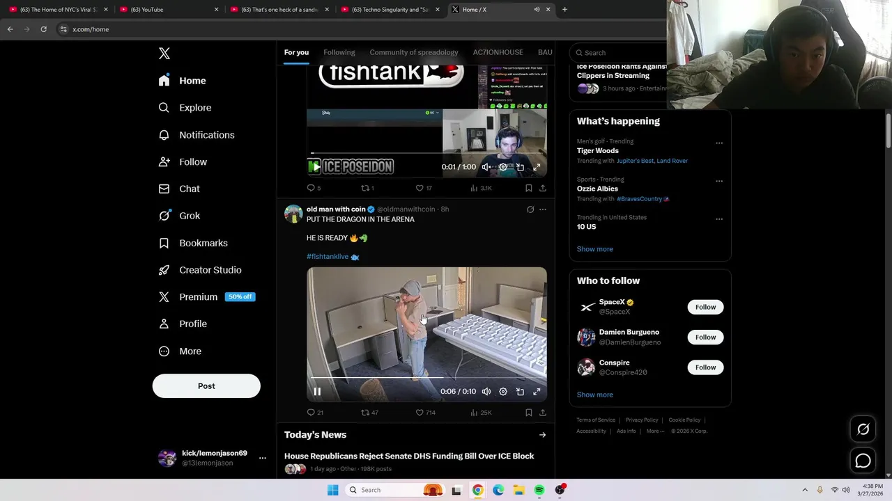Click the Post button
The height and width of the screenshot is (501, 892).
click(x=206, y=386)
